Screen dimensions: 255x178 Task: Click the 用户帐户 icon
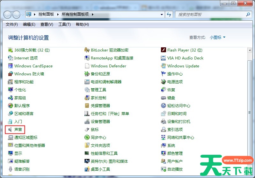[164, 161]
